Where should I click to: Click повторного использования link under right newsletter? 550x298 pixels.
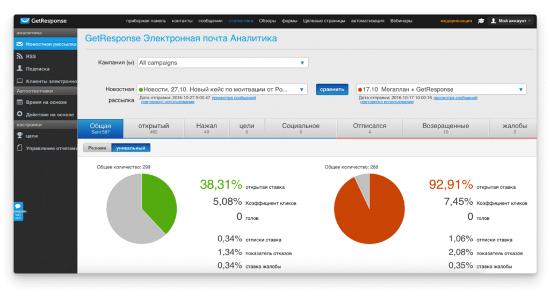pos(387,102)
